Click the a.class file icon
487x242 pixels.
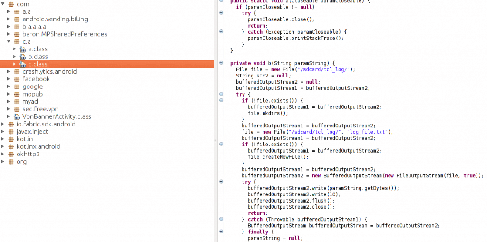(x=23, y=49)
